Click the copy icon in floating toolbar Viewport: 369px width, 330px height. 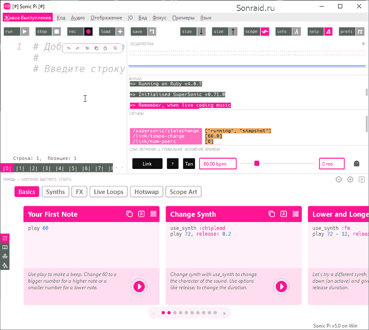click(x=97, y=48)
